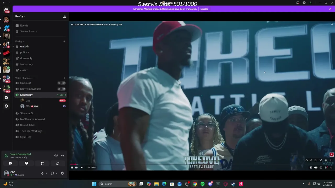Image resolution: width=335 pixels, height=188 pixels.
Task: Like the video with thumbs up
Action: (x=306, y=160)
